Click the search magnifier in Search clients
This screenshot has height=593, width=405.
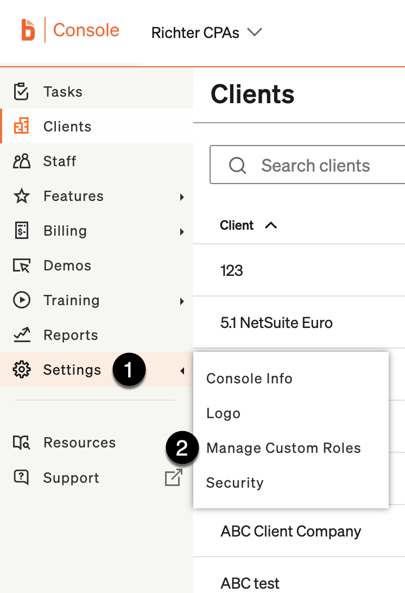pyautogui.click(x=237, y=165)
